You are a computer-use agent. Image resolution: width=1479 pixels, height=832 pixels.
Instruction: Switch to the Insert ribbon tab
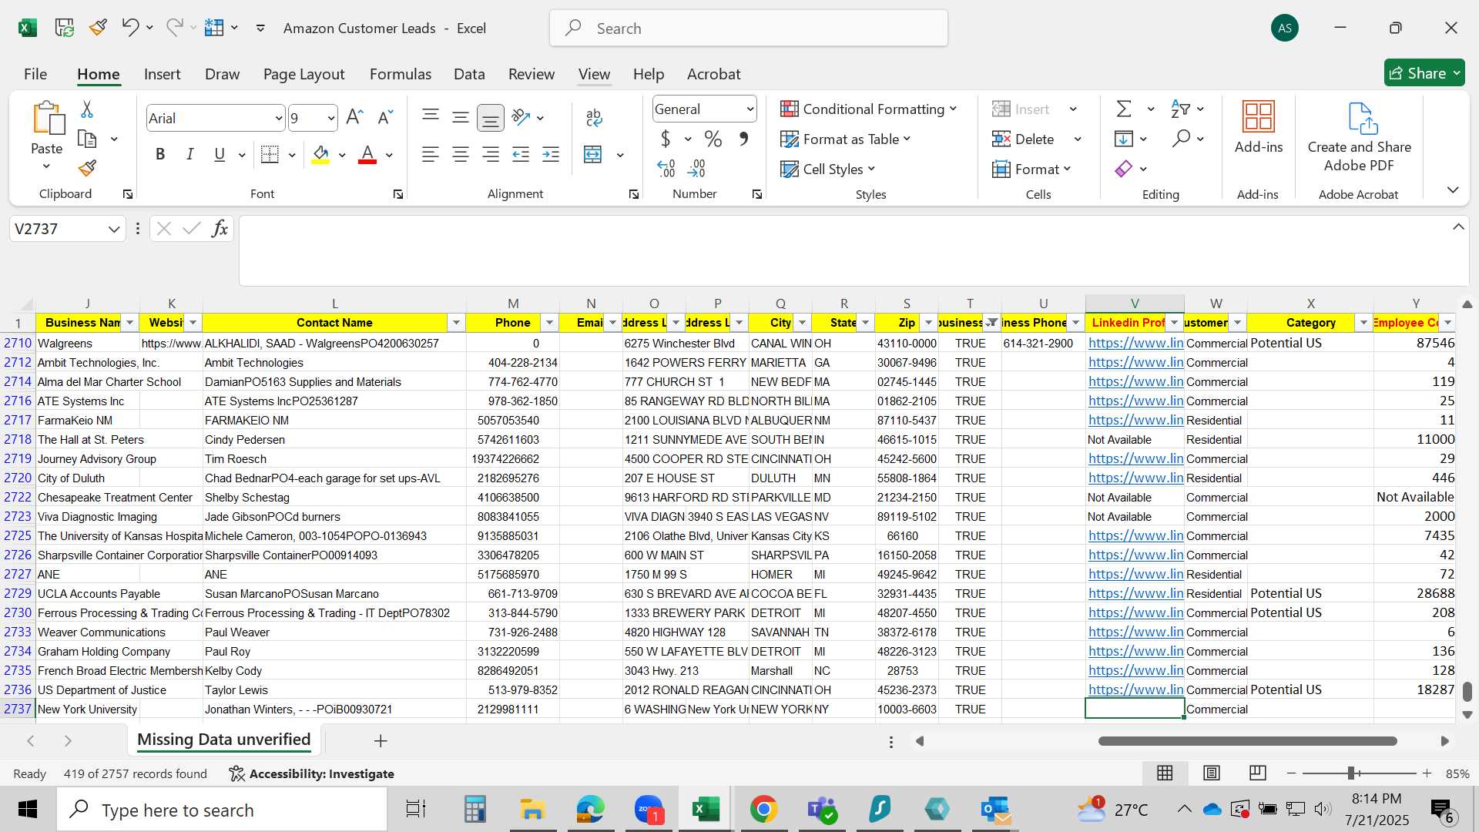pyautogui.click(x=162, y=74)
